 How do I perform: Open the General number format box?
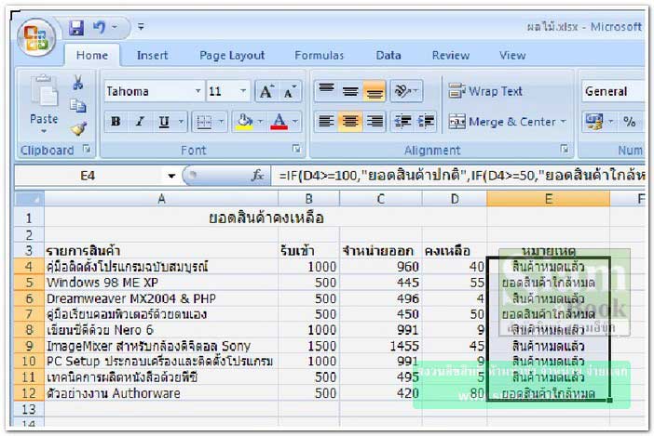tap(613, 91)
